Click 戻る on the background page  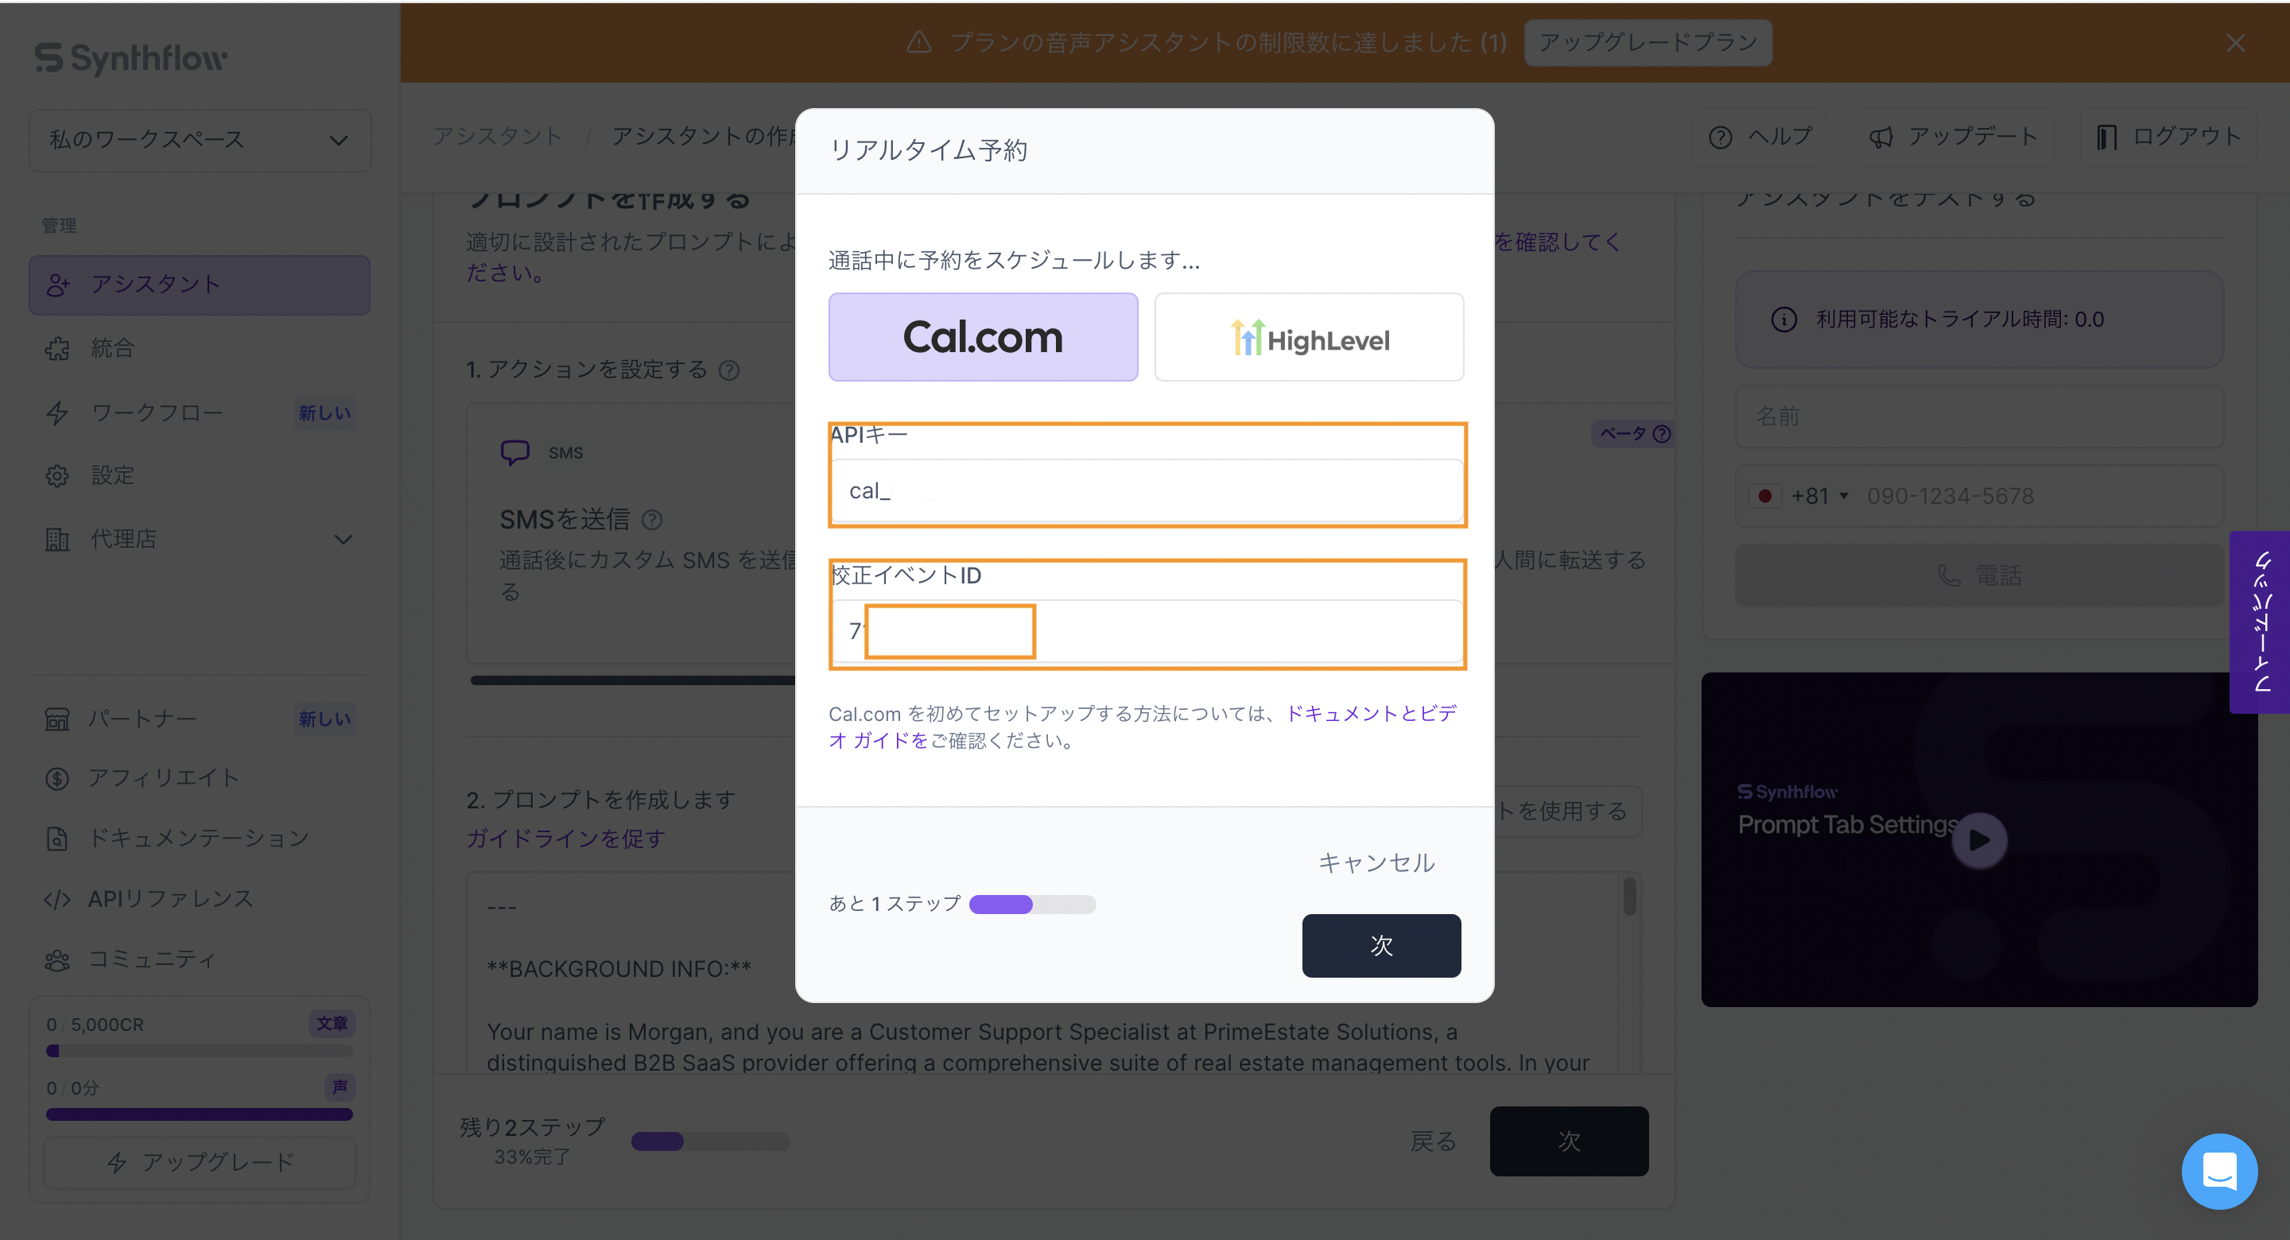1434,1141
